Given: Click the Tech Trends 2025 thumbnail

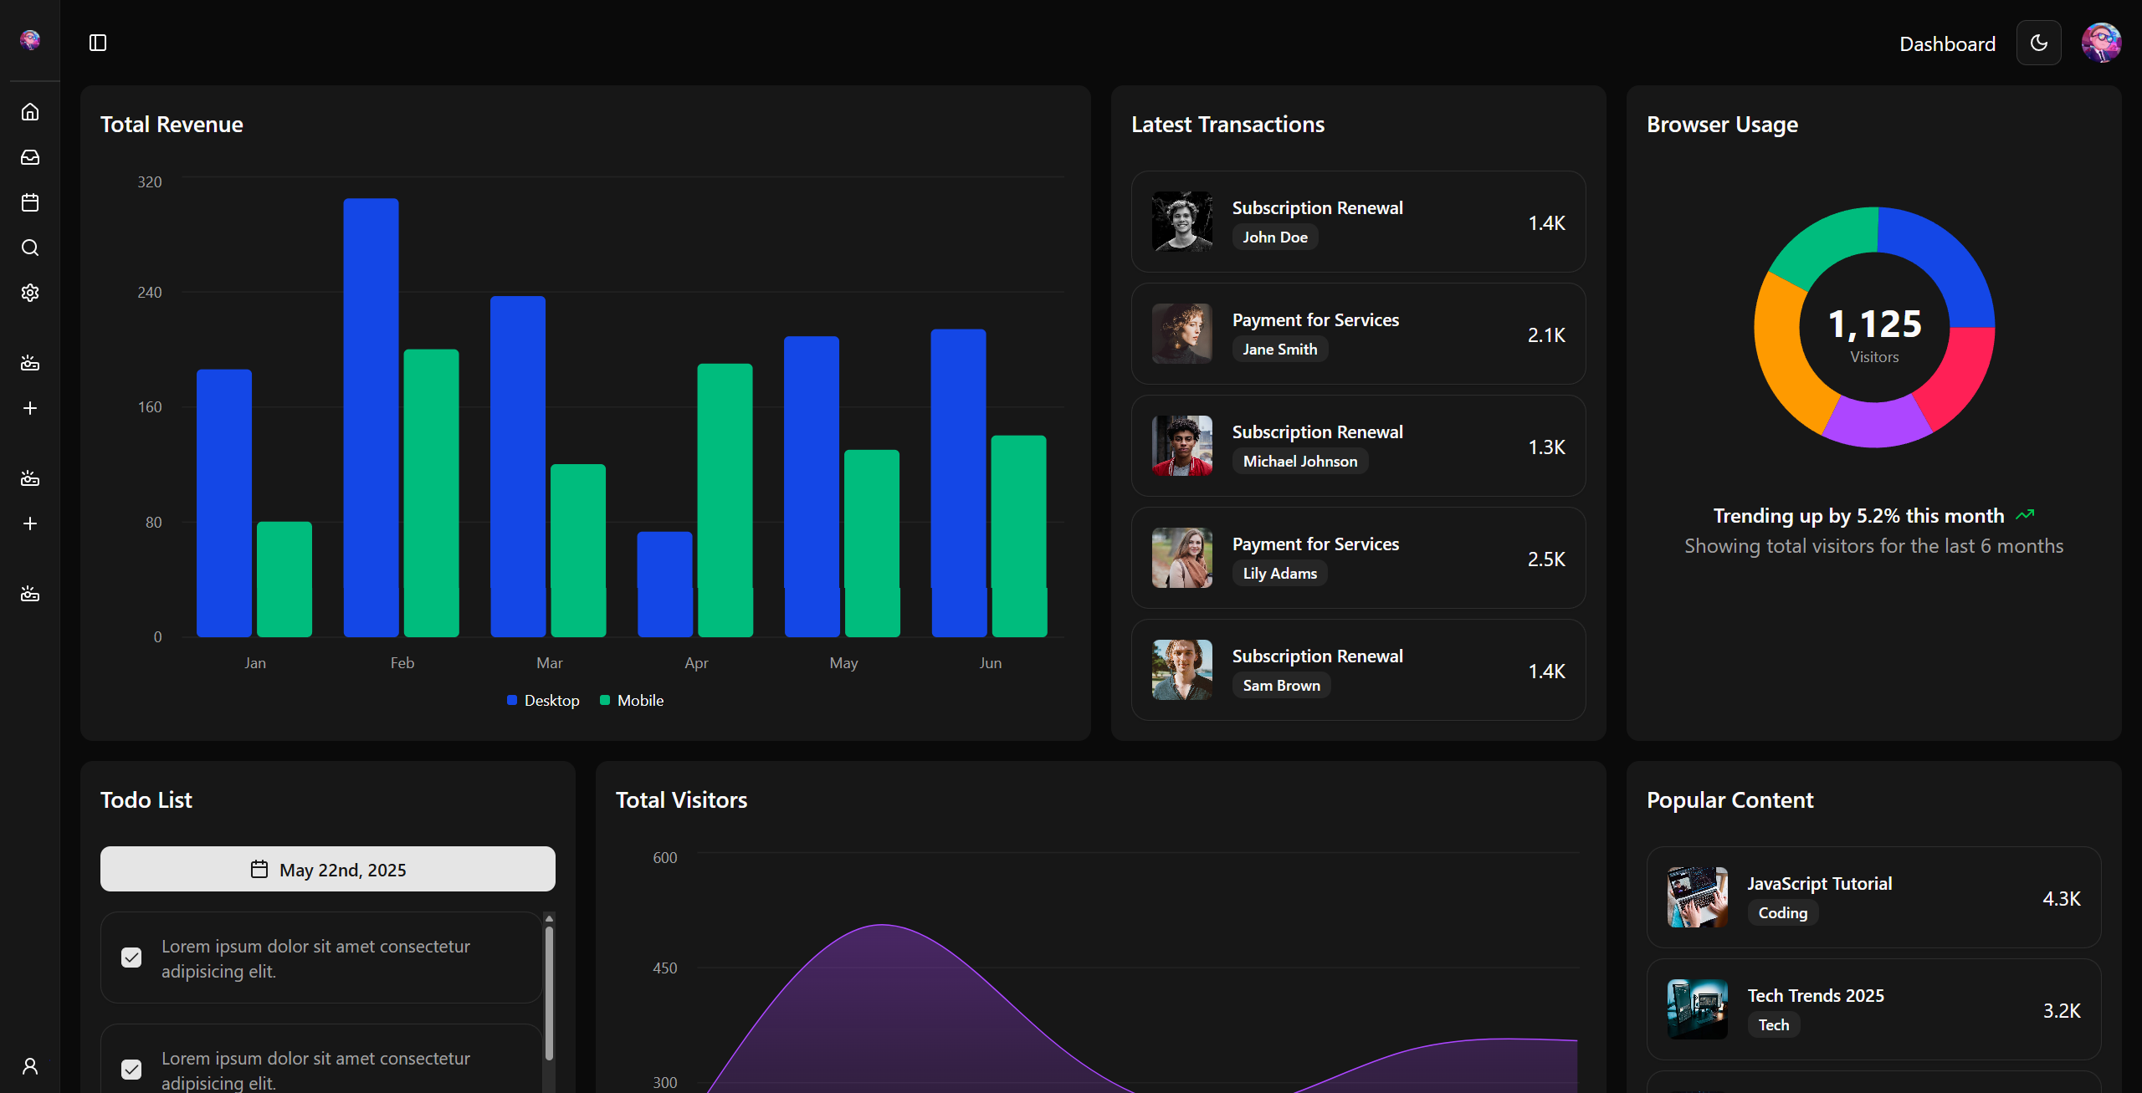Looking at the screenshot, I should tap(1698, 1009).
